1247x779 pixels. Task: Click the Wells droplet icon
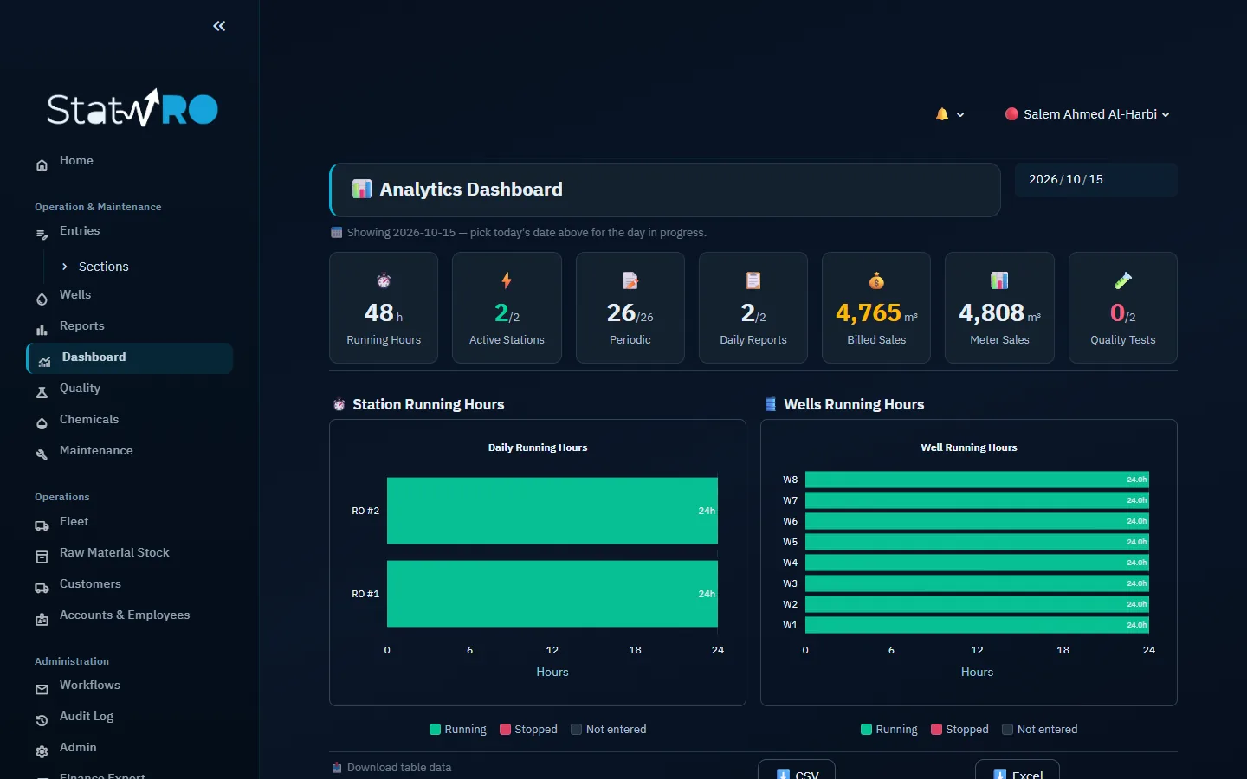click(x=42, y=299)
